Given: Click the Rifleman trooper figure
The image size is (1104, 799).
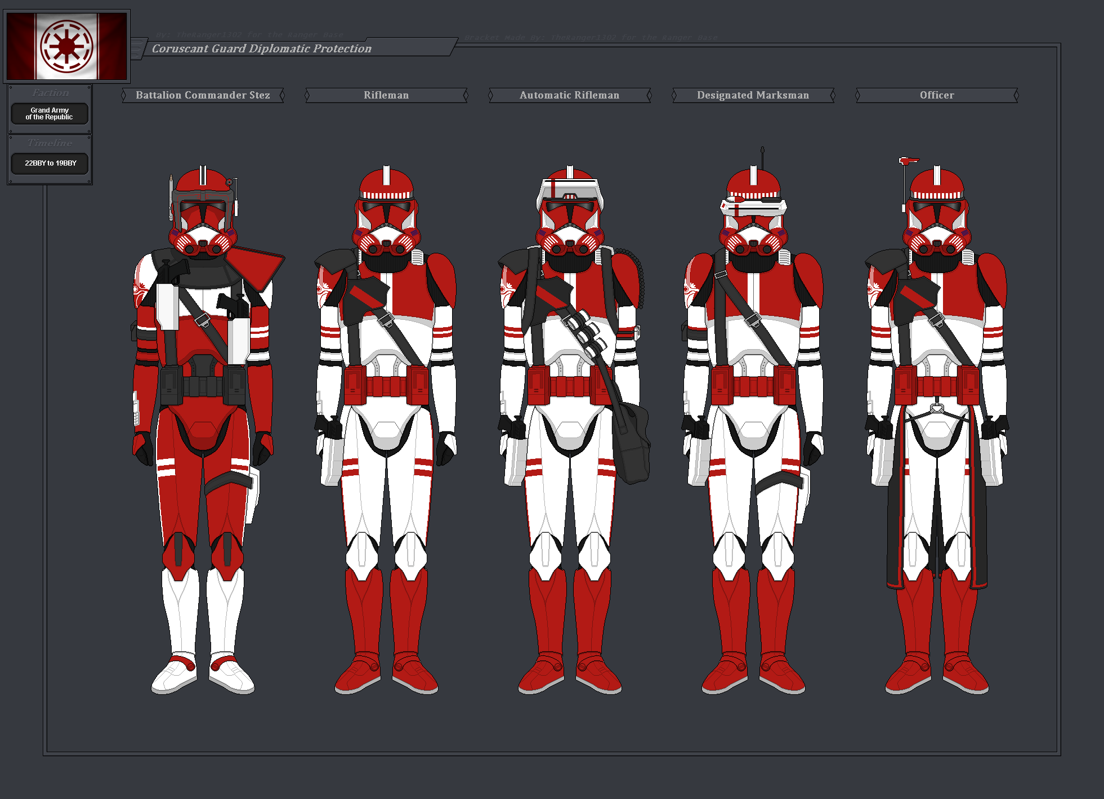Looking at the screenshot, I should coord(386,430).
